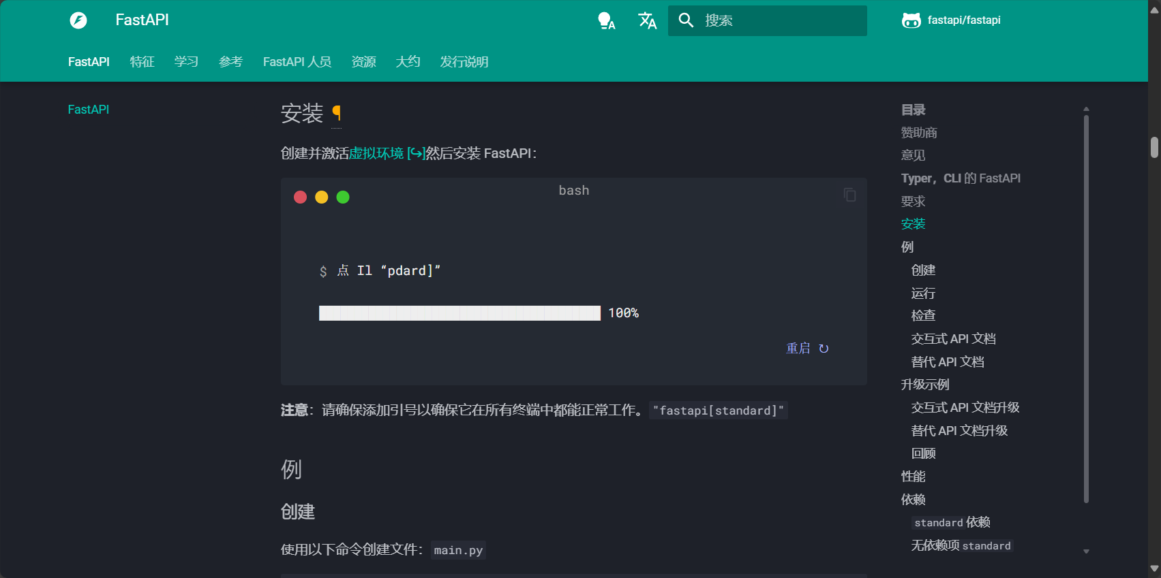Image resolution: width=1161 pixels, height=578 pixels.
Task: Click the TOC scroll down arrow
Action: click(1086, 551)
